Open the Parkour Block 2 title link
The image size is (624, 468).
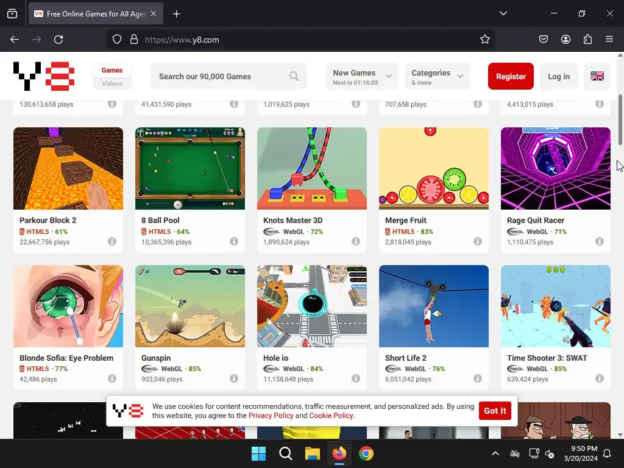click(48, 220)
